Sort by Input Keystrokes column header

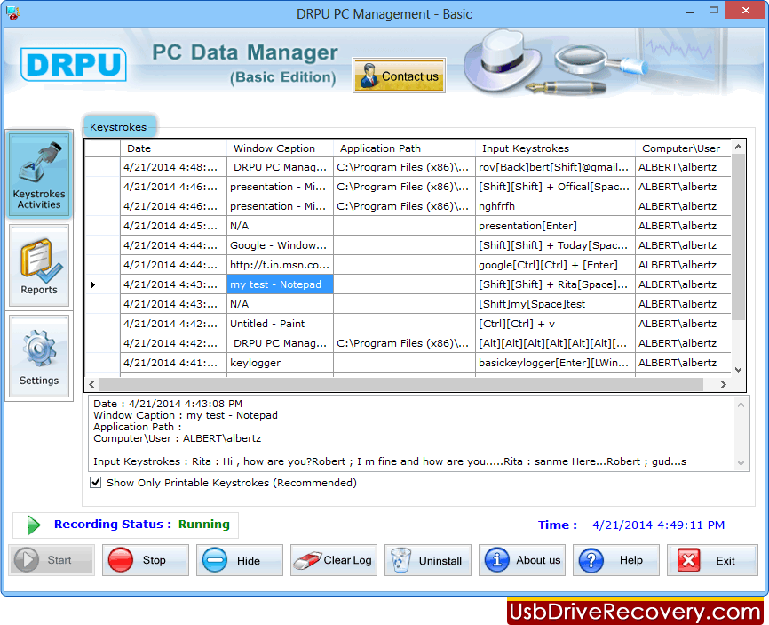tap(555, 148)
